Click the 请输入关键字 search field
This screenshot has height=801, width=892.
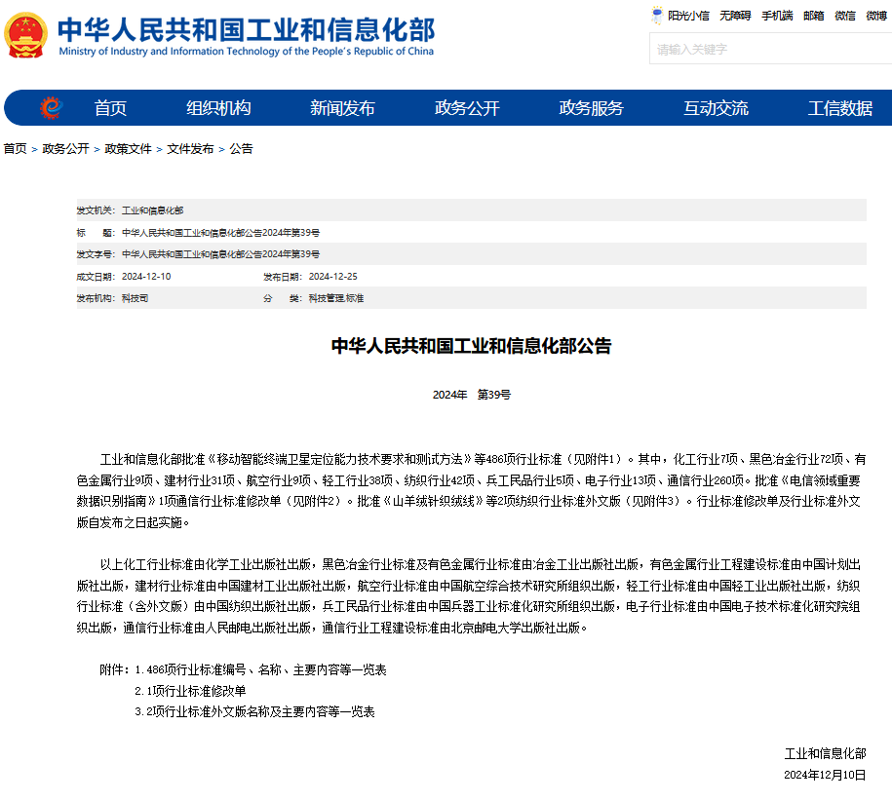click(770, 49)
